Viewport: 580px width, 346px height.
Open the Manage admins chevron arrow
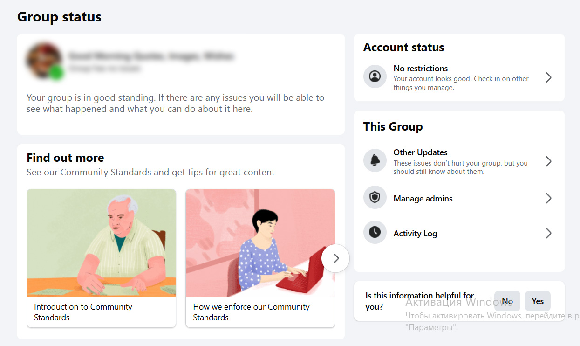click(548, 198)
